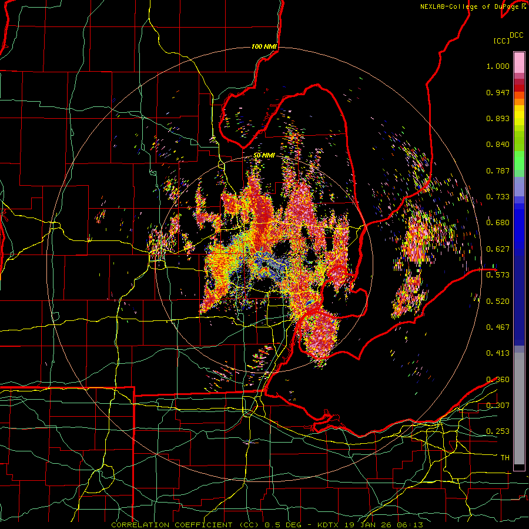Select the 0.253 legend value
Viewport: 529px width, 529px height.
[498, 431]
